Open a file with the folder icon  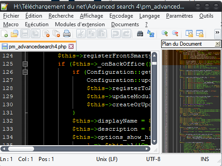(x=15, y=33)
